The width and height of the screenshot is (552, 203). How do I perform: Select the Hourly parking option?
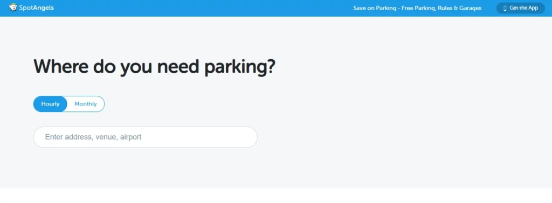click(50, 104)
